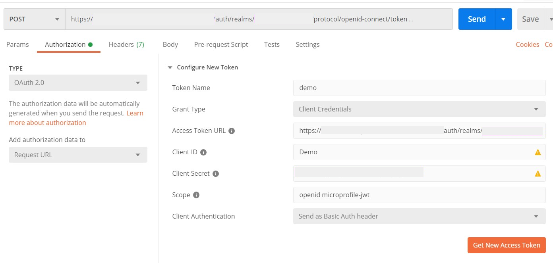The image size is (553, 263).
Task: Click the info icon beside Client Secret
Action: [x=216, y=174]
